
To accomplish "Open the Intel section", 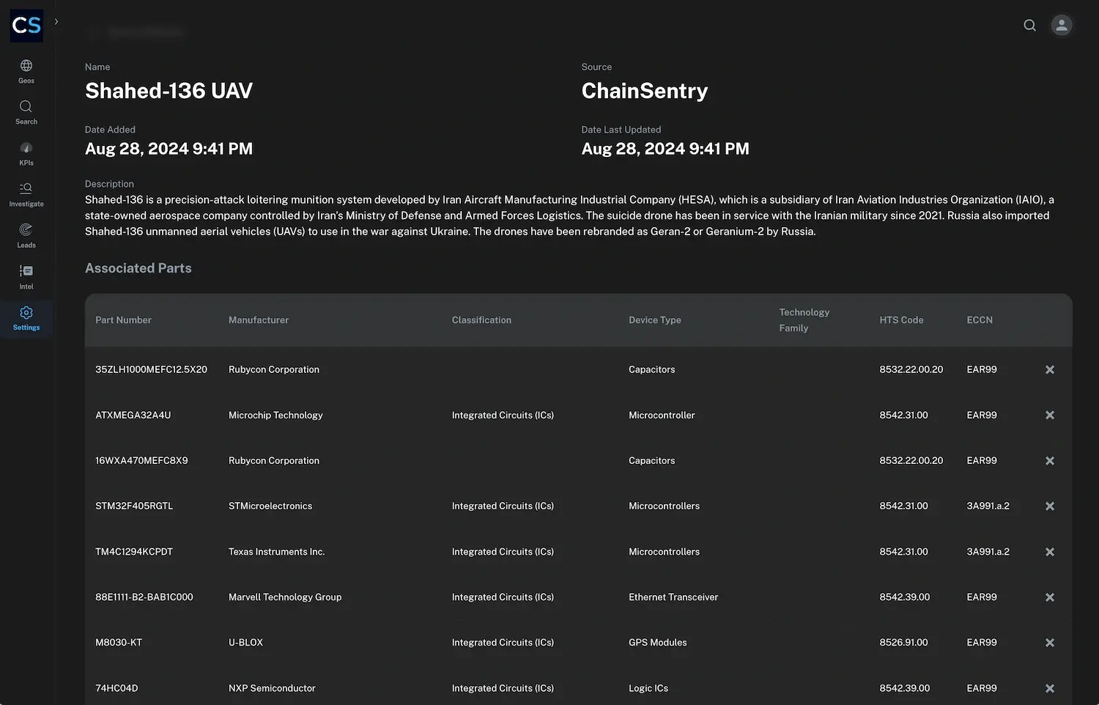I will coord(26,278).
